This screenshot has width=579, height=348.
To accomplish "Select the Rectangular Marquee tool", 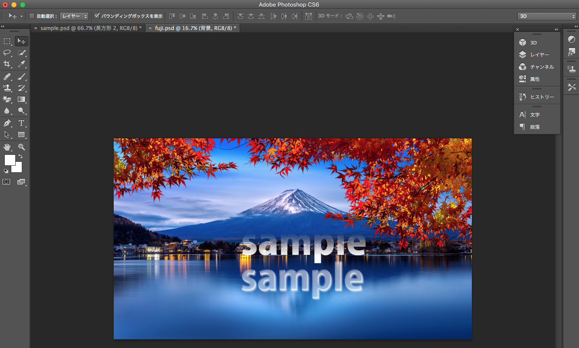I will [x=7, y=41].
